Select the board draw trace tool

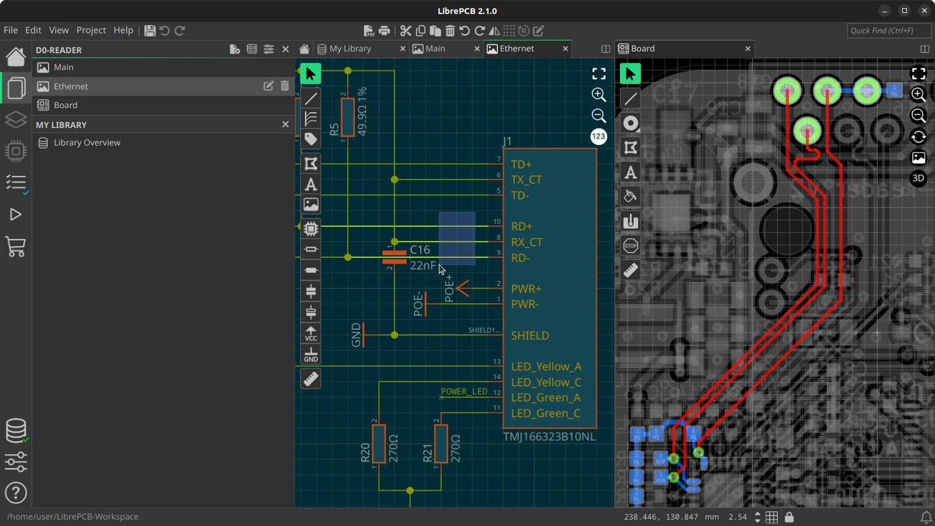coord(631,99)
